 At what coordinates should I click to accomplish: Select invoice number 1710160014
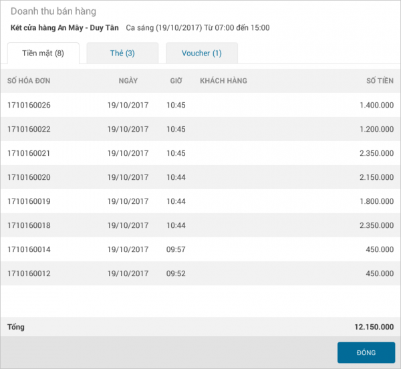click(29, 249)
